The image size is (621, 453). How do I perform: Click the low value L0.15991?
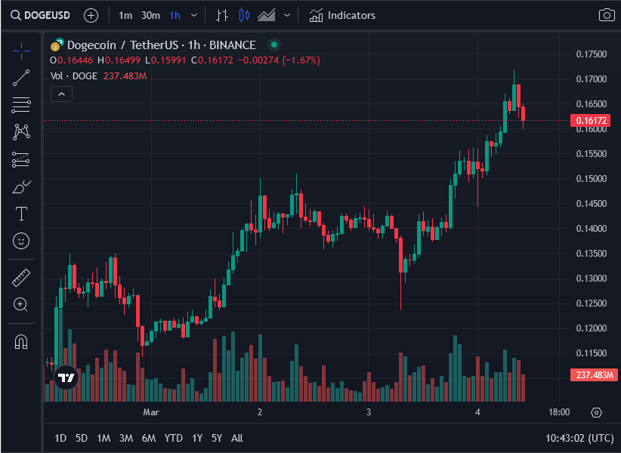click(x=165, y=60)
